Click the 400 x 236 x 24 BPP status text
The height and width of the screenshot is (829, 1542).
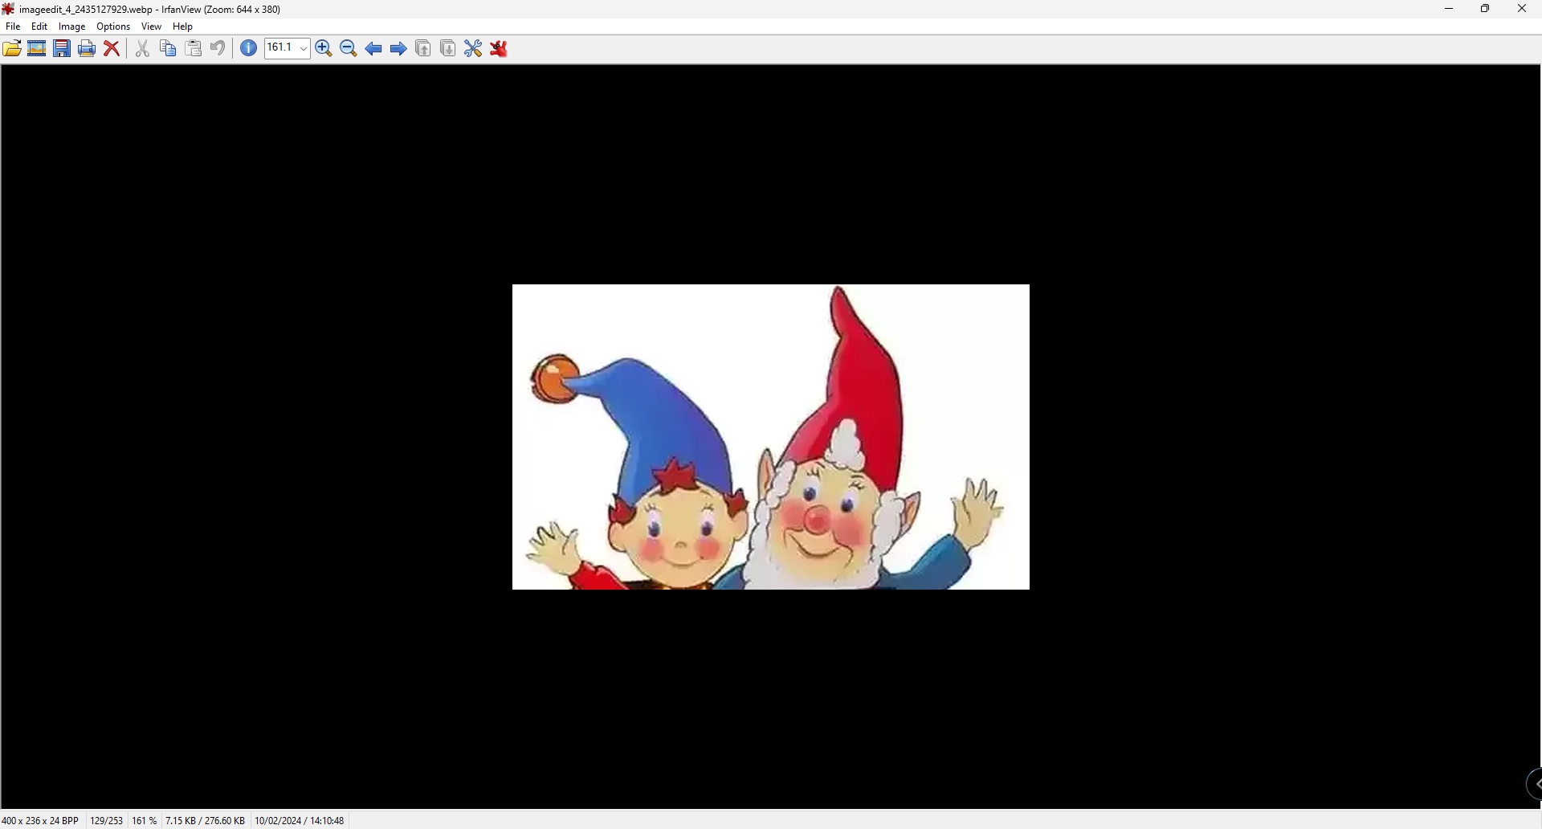point(40,821)
